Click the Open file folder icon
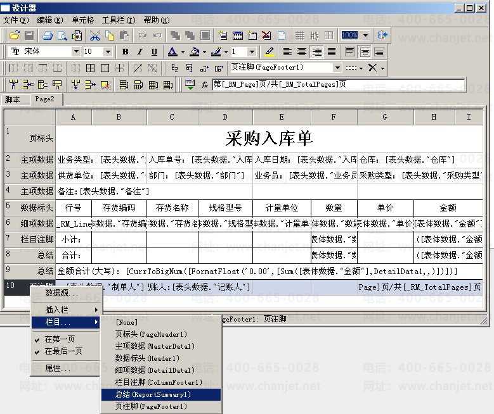Viewport: 494px width, 414px height. [x=15, y=35]
